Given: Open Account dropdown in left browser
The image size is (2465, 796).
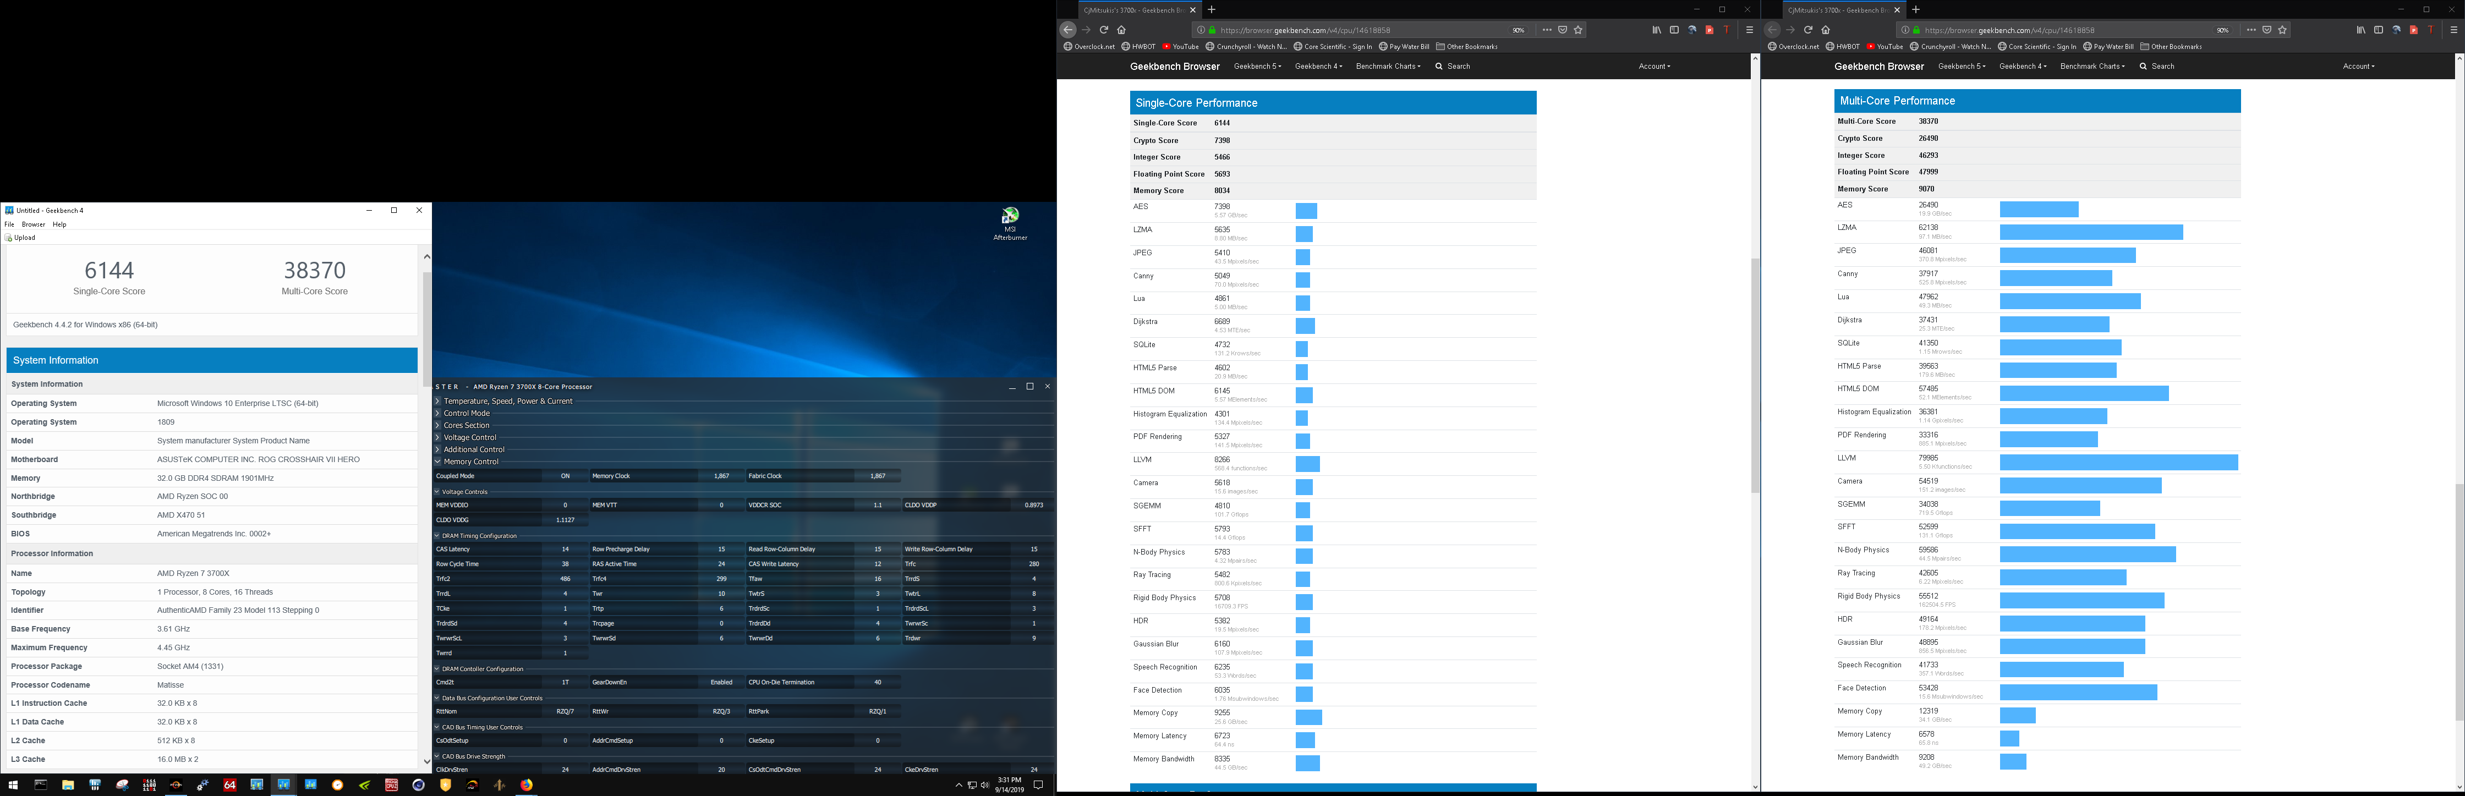Looking at the screenshot, I should (1655, 66).
